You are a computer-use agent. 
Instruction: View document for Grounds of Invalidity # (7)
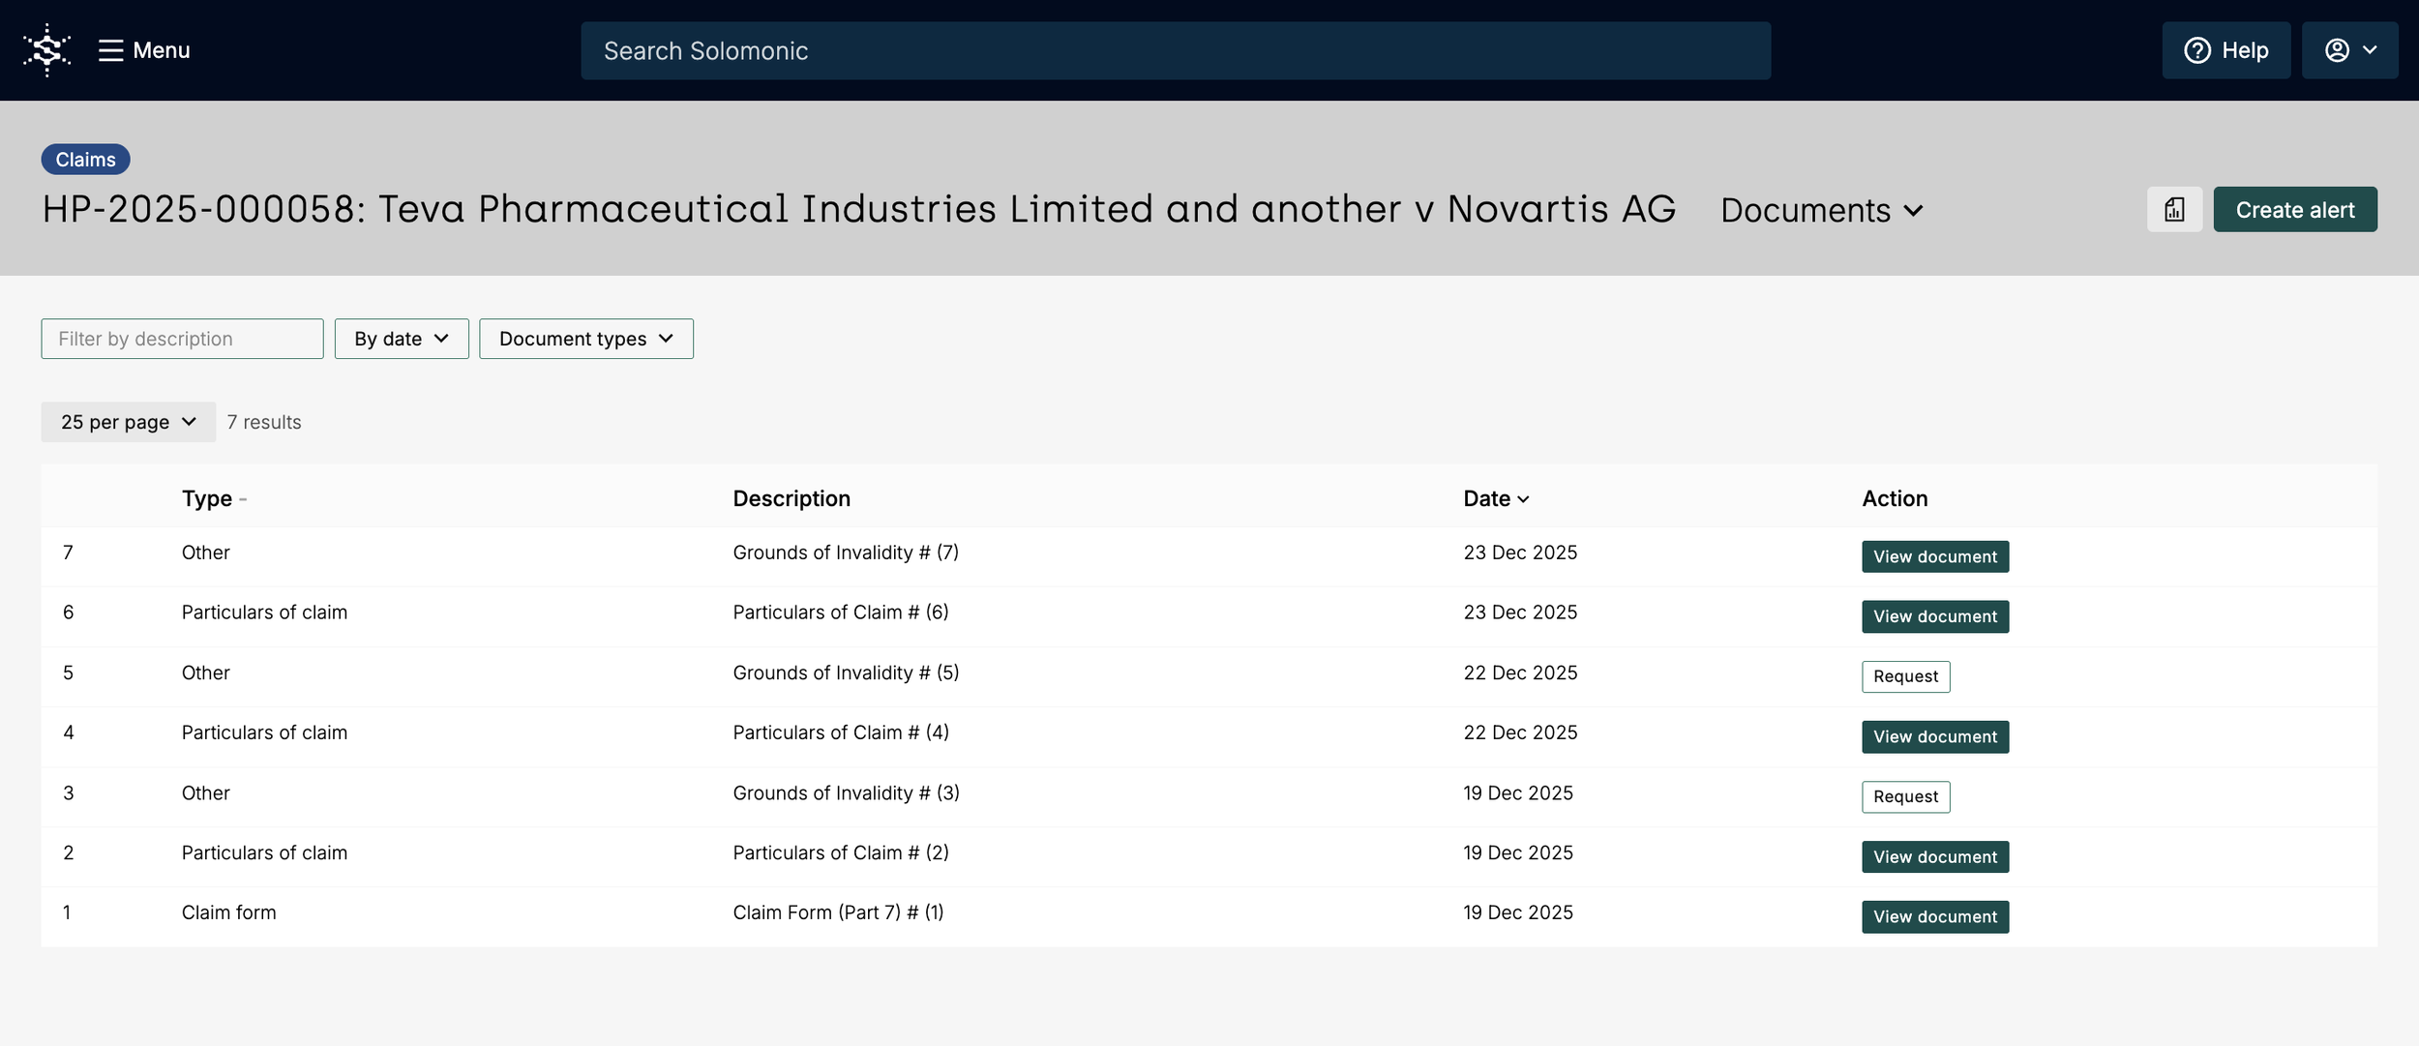(1934, 556)
